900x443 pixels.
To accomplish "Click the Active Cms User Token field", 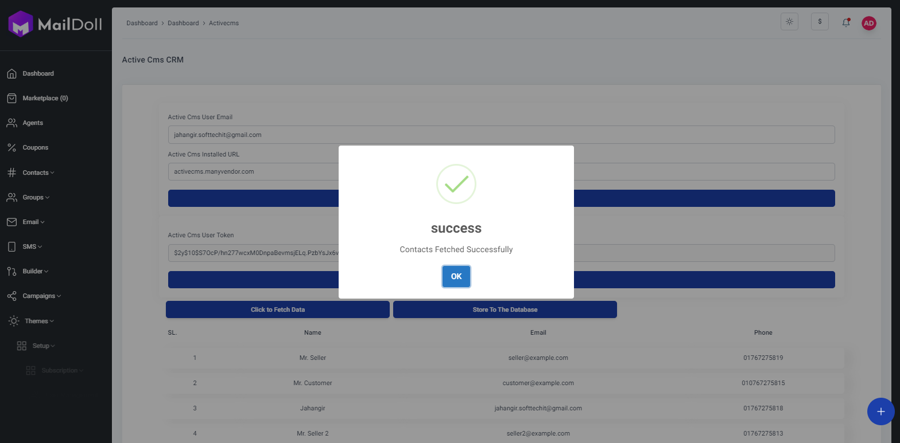I will click(x=501, y=253).
